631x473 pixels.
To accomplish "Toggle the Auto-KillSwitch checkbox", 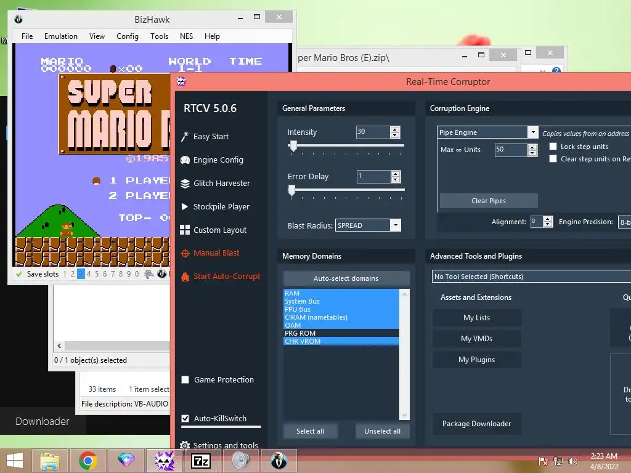I will click(x=185, y=418).
